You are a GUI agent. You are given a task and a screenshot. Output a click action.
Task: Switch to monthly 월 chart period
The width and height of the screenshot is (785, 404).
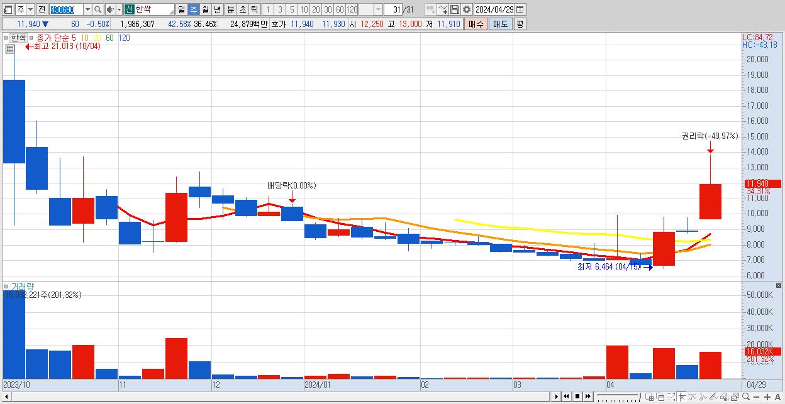(205, 9)
